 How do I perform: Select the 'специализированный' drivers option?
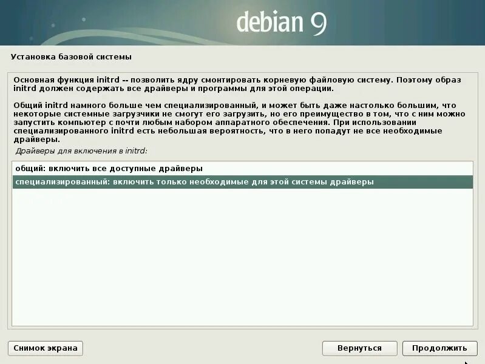pos(243,182)
